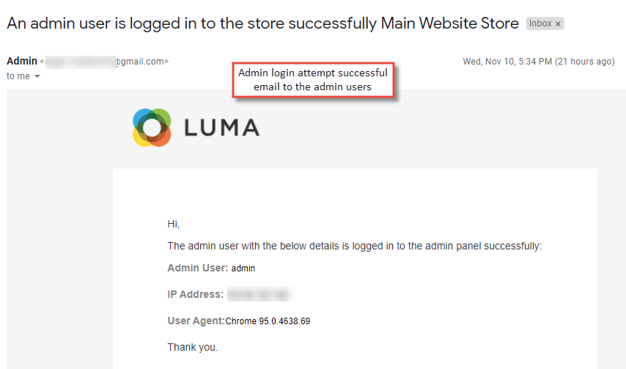Click the 'IP Address:' label
Screen dimensions: 626x369
196,294
